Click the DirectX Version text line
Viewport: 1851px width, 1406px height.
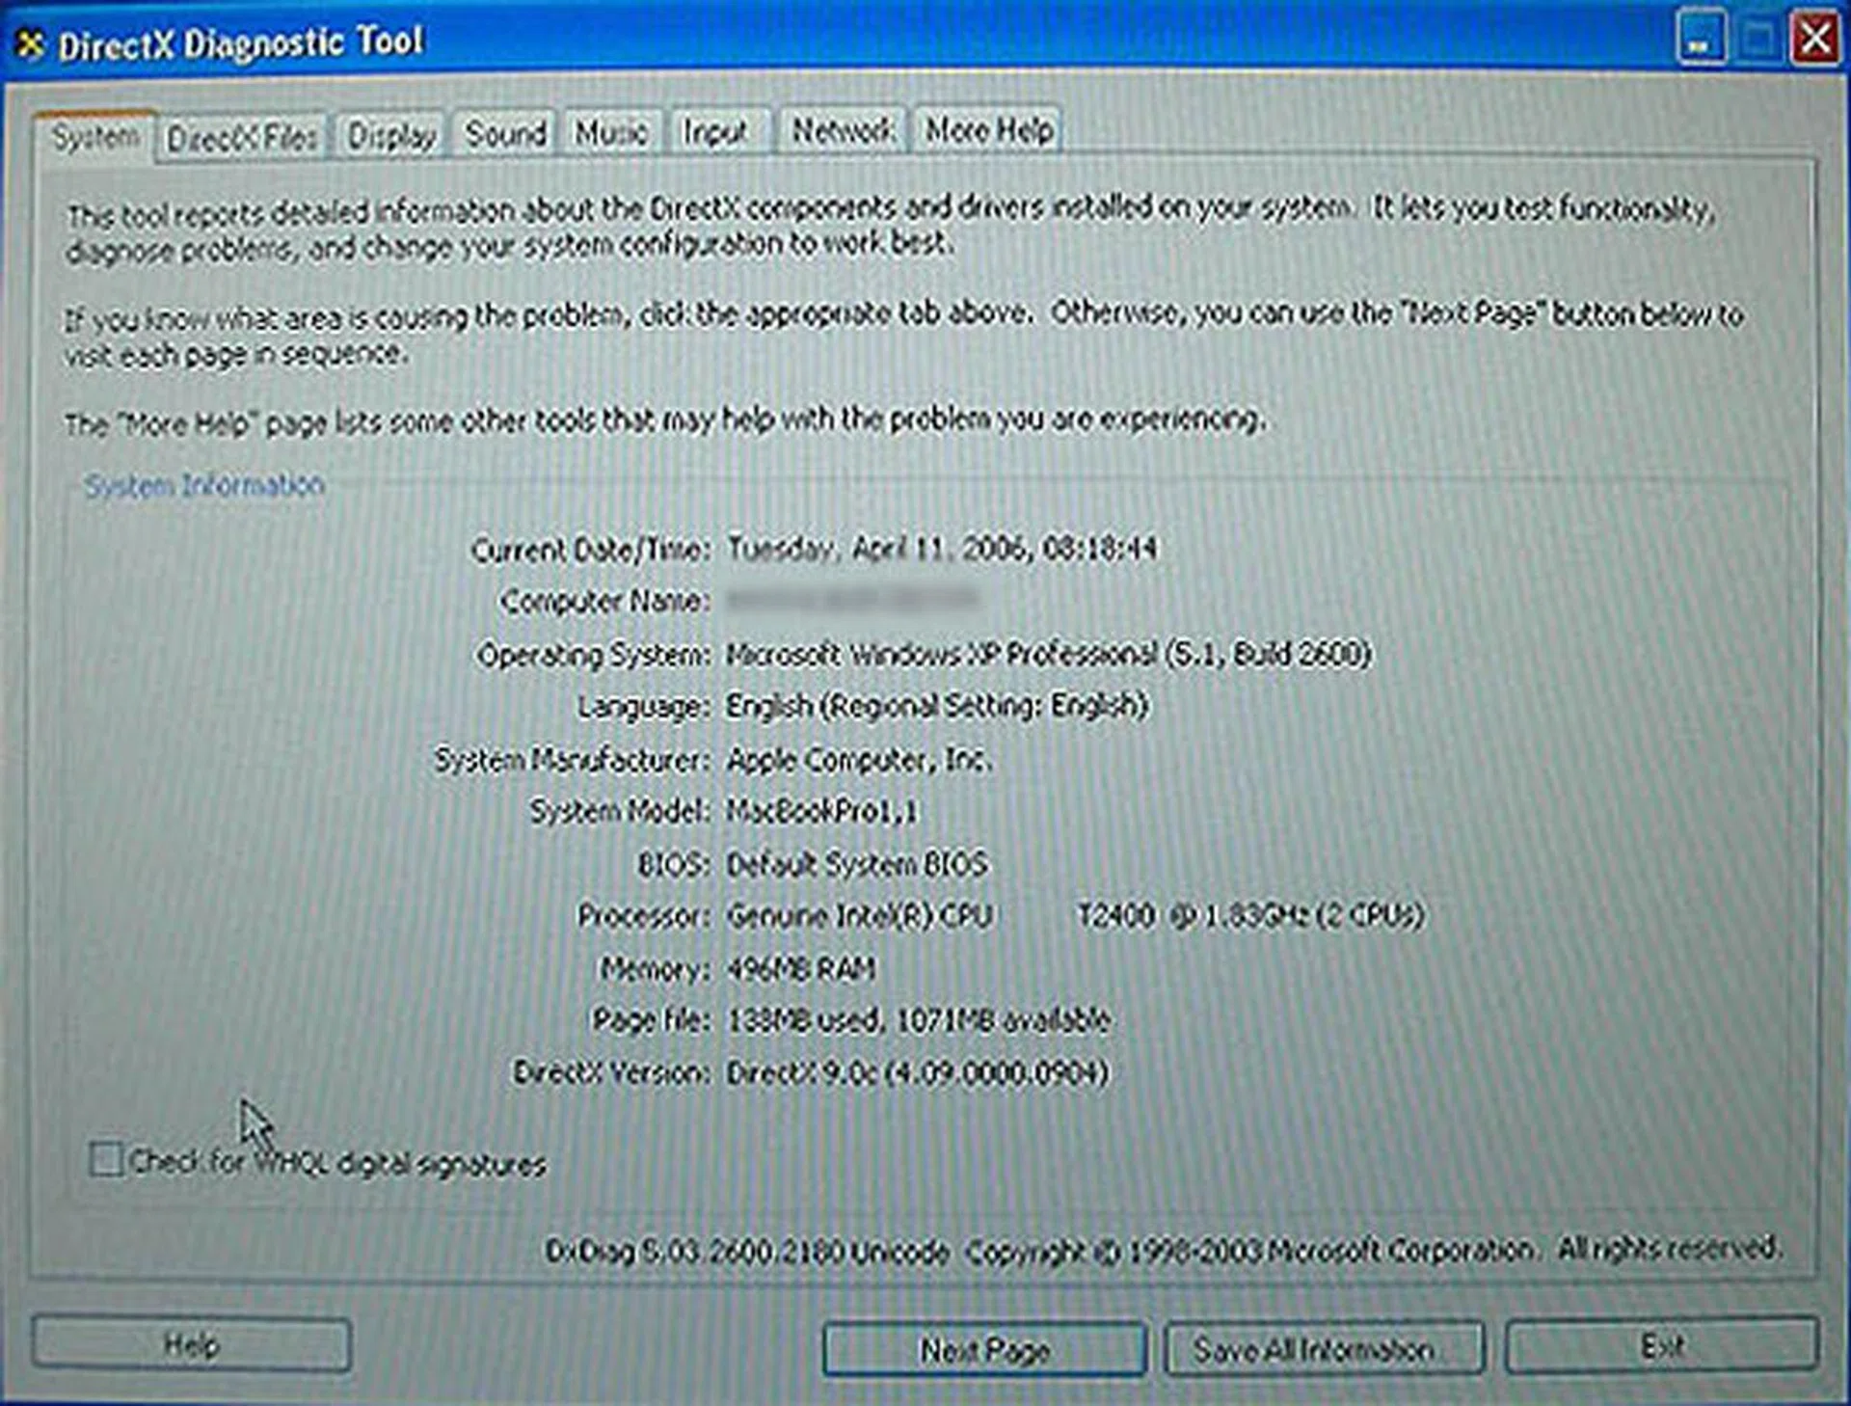815,1071
